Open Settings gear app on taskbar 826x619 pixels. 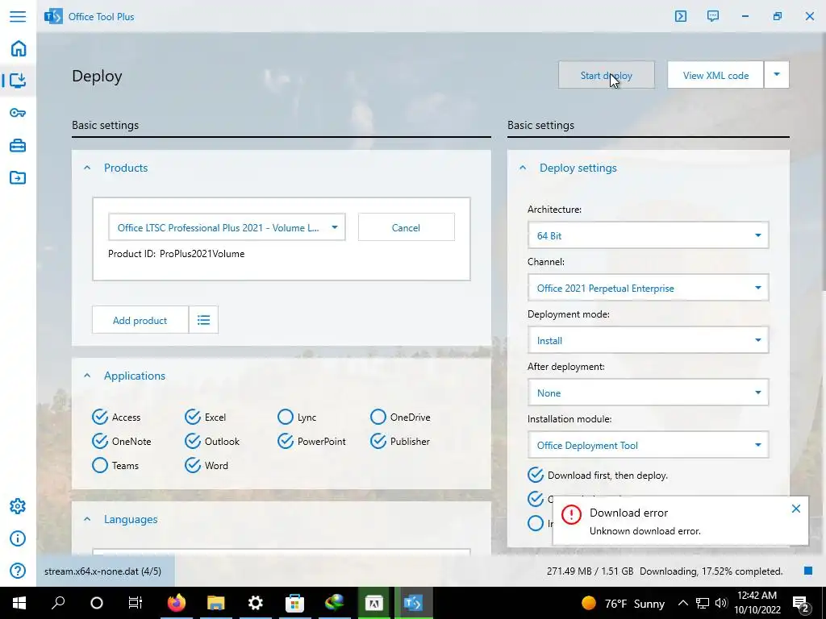point(256,603)
